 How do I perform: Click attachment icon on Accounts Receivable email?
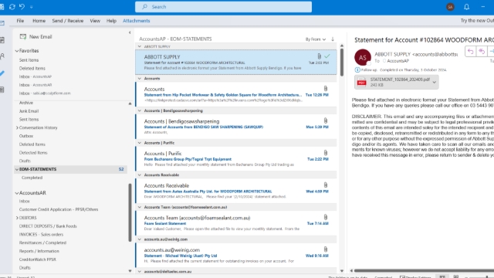[326, 185]
